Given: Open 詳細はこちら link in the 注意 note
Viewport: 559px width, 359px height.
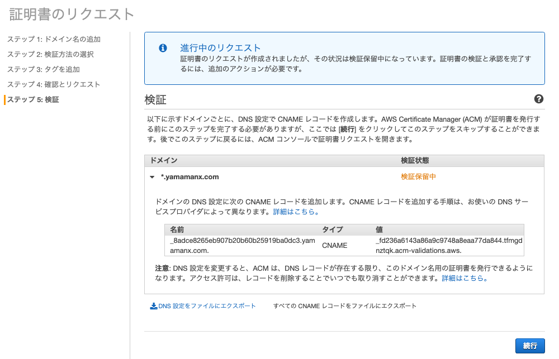Looking at the screenshot, I should coord(465,278).
